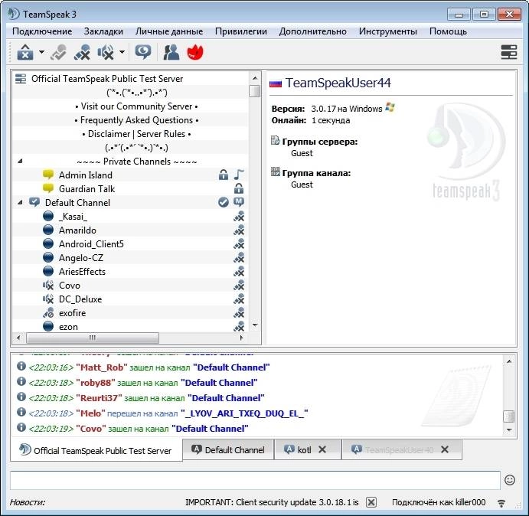
Task: Select the Admin Island channel
Action: [85, 175]
